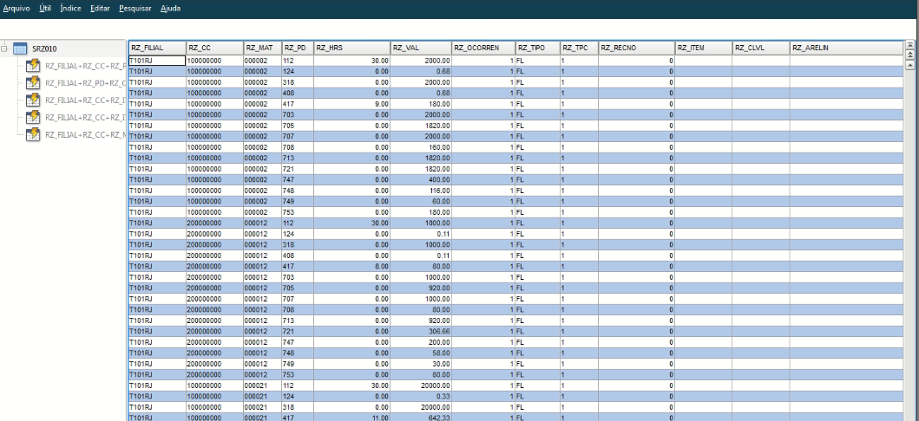Click the RZ_FILIAL column header
This screenshot has width=919, height=421.
point(157,48)
